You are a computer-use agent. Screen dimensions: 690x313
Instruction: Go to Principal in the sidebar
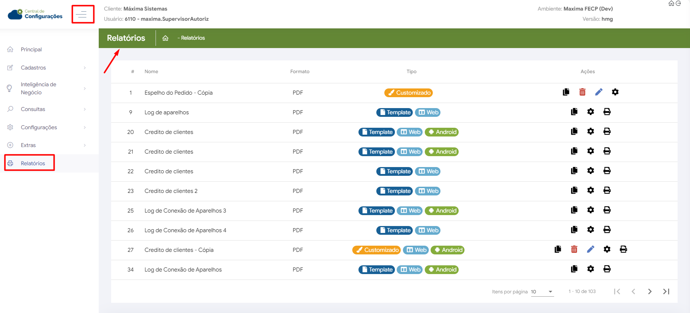(x=31, y=49)
